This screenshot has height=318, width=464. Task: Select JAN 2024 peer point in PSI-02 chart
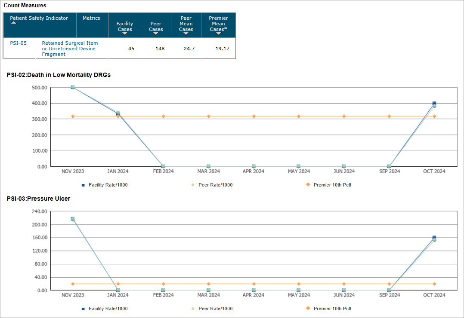pyautogui.click(x=118, y=113)
